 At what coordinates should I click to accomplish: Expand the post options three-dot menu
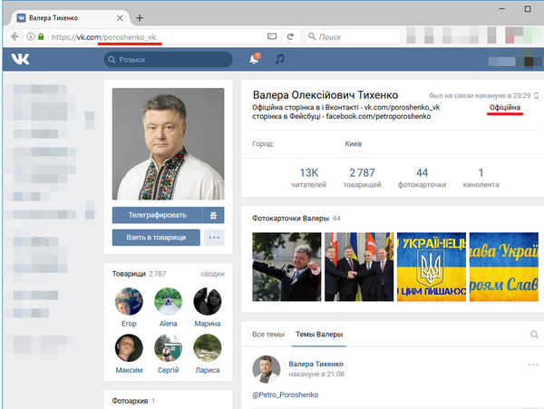[532, 365]
